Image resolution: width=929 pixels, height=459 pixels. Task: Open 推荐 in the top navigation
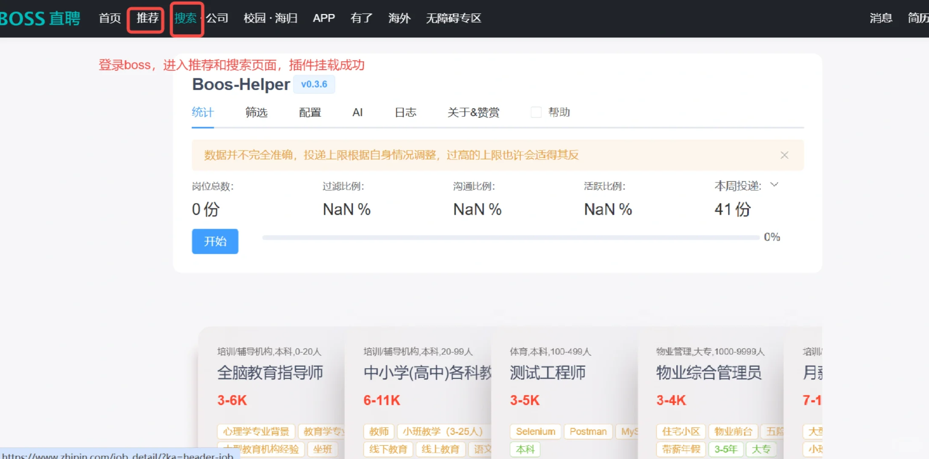point(147,18)
